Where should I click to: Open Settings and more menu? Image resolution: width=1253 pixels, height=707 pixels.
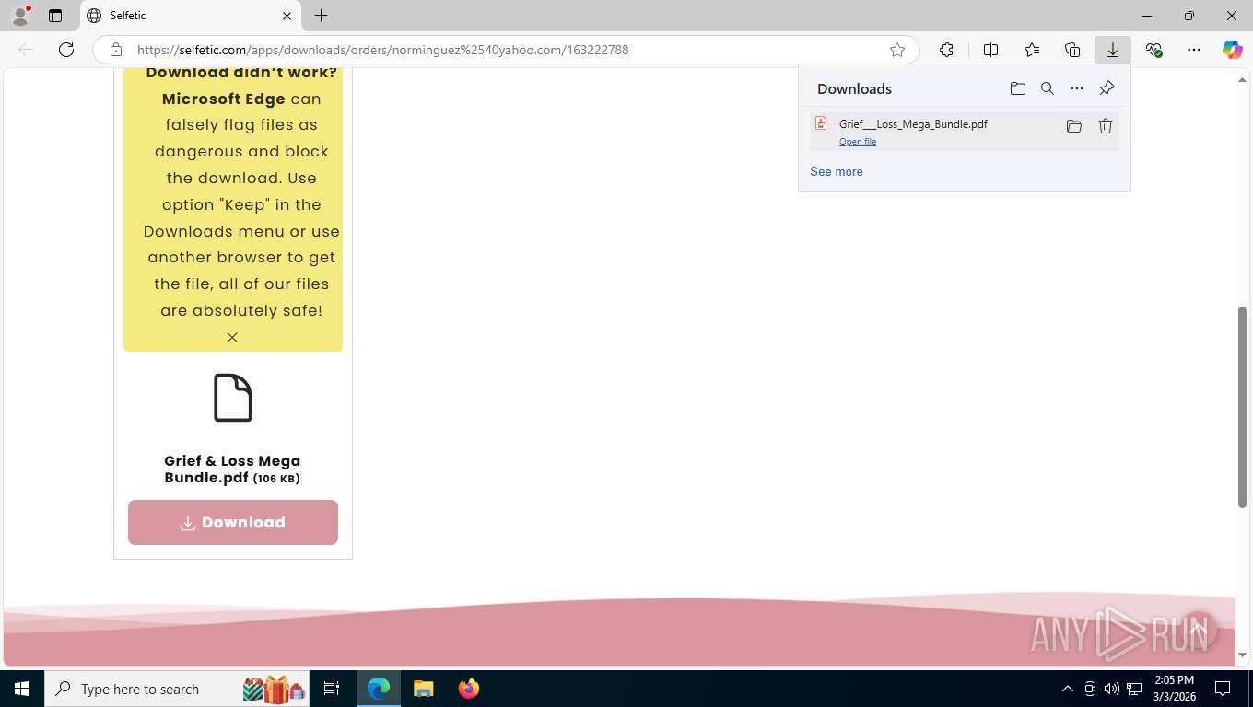(1194, 50)
